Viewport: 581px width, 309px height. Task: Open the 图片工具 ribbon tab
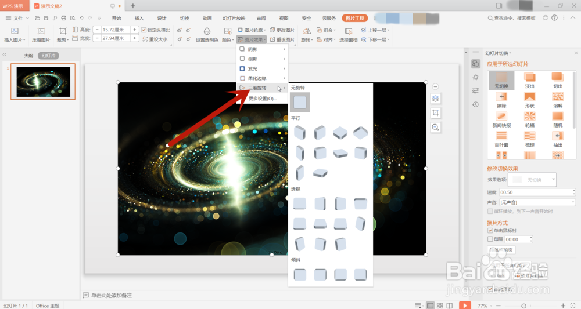tap(354, 18)
